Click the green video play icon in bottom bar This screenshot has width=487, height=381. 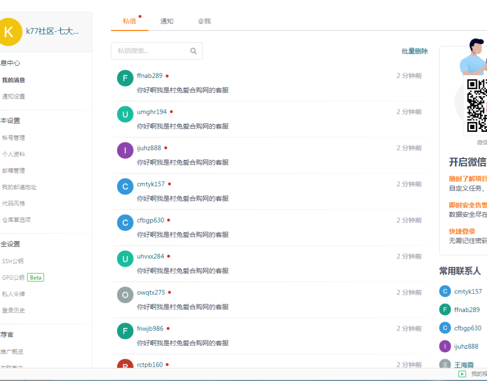462,374
